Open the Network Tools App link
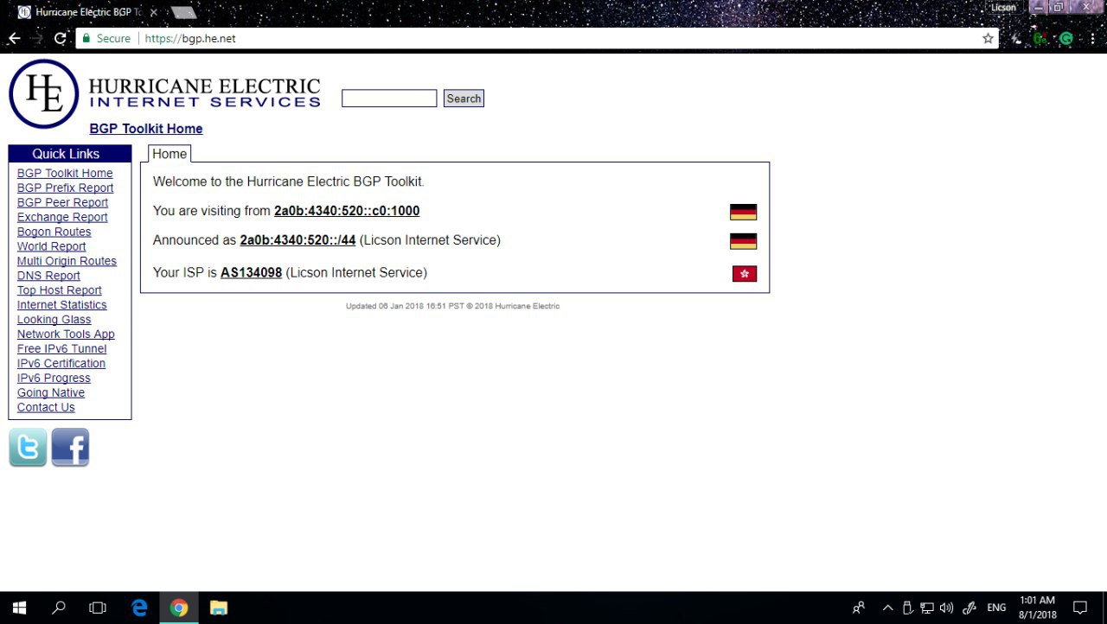1107x624 pixels. 66,334
